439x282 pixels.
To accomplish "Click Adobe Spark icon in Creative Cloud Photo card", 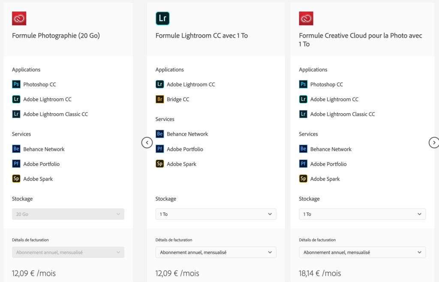I will (x=303, y=178).
